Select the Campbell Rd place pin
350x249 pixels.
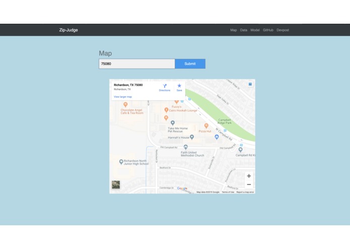(x=240, y=150)
